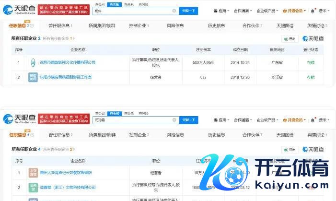Open the 企业级产品 dropdown above the 益善堂 list
The width and height of the screenshot is (336, 201).
[x=268, y=119]
